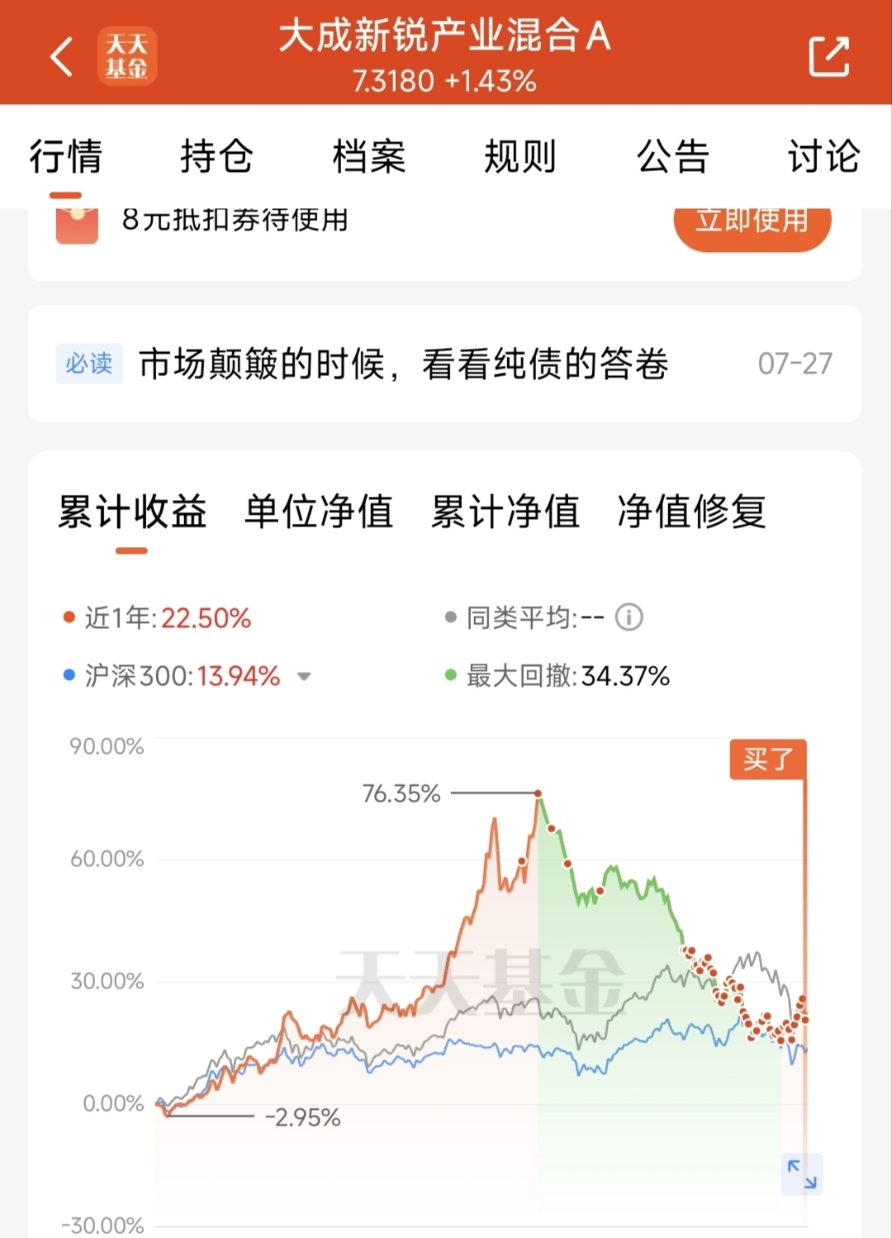Show the 净值修复 chart tab
The height and width of the screenshot is (1238, 892).
coord(692,512)
